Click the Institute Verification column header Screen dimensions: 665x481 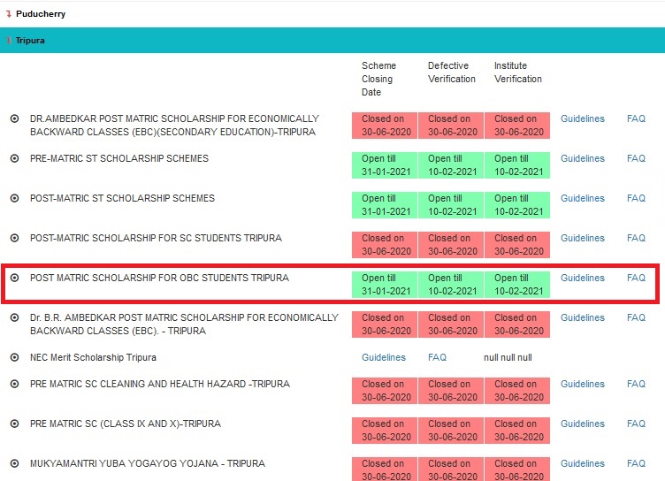tap(518, 73)
